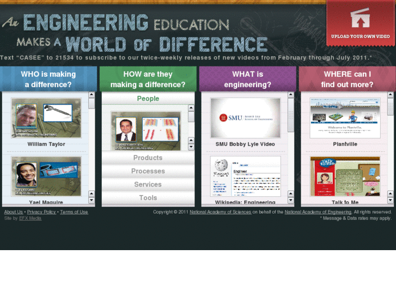
Task: Click bottom scroll down arrow in WHAT panel
Action: (x=291, y=201)
